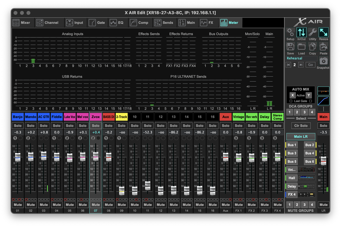This screenshot has width=341, height=227.
Task: Select the 2-Track channel label
Action: click(x=122, y=117)
